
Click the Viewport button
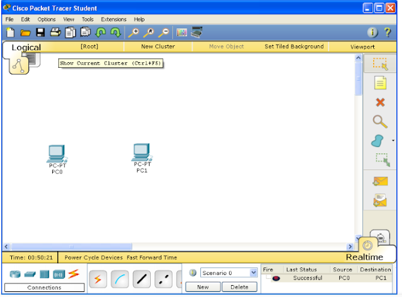coord(362,47)
